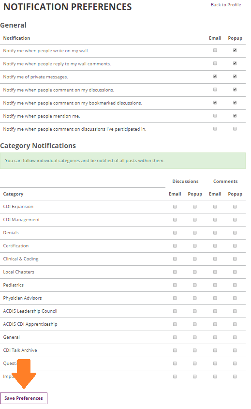Image resolution: width=251 pixels, height=409 pixels.
Task: Tick CDI Expansion Discussions Email checkbox
Action: (x=175, y=207)
